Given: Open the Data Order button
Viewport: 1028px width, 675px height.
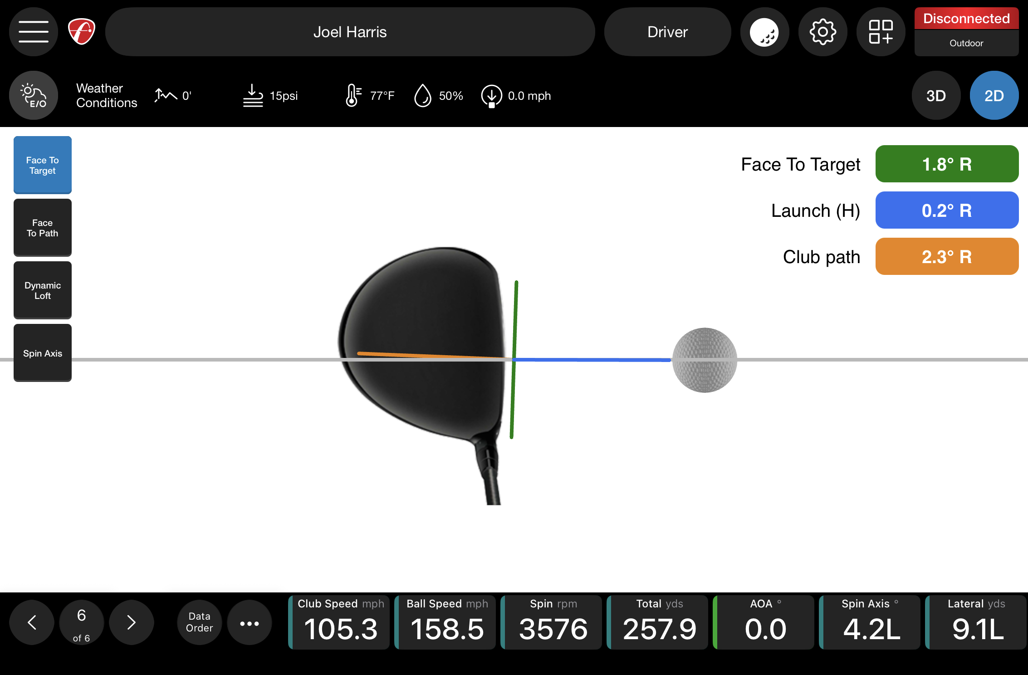Looking at the screenshot, I should [x=200, y=623].
